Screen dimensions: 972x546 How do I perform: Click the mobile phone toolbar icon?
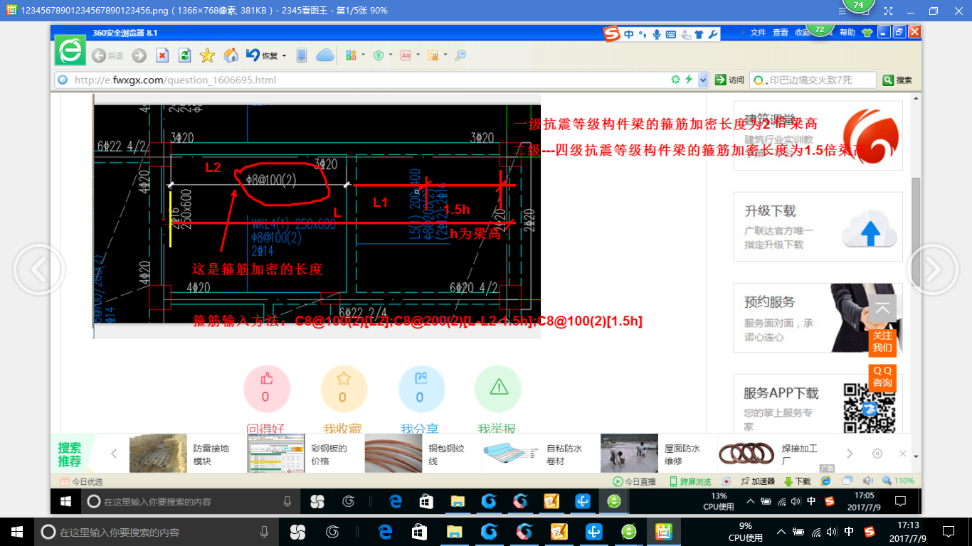coord(302,55)
